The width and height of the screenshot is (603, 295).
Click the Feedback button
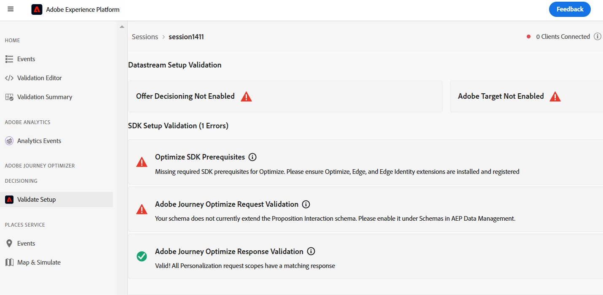(x=570, y=9)
